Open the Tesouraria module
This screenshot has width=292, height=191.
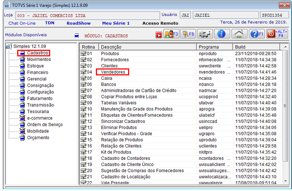[38, 112]
